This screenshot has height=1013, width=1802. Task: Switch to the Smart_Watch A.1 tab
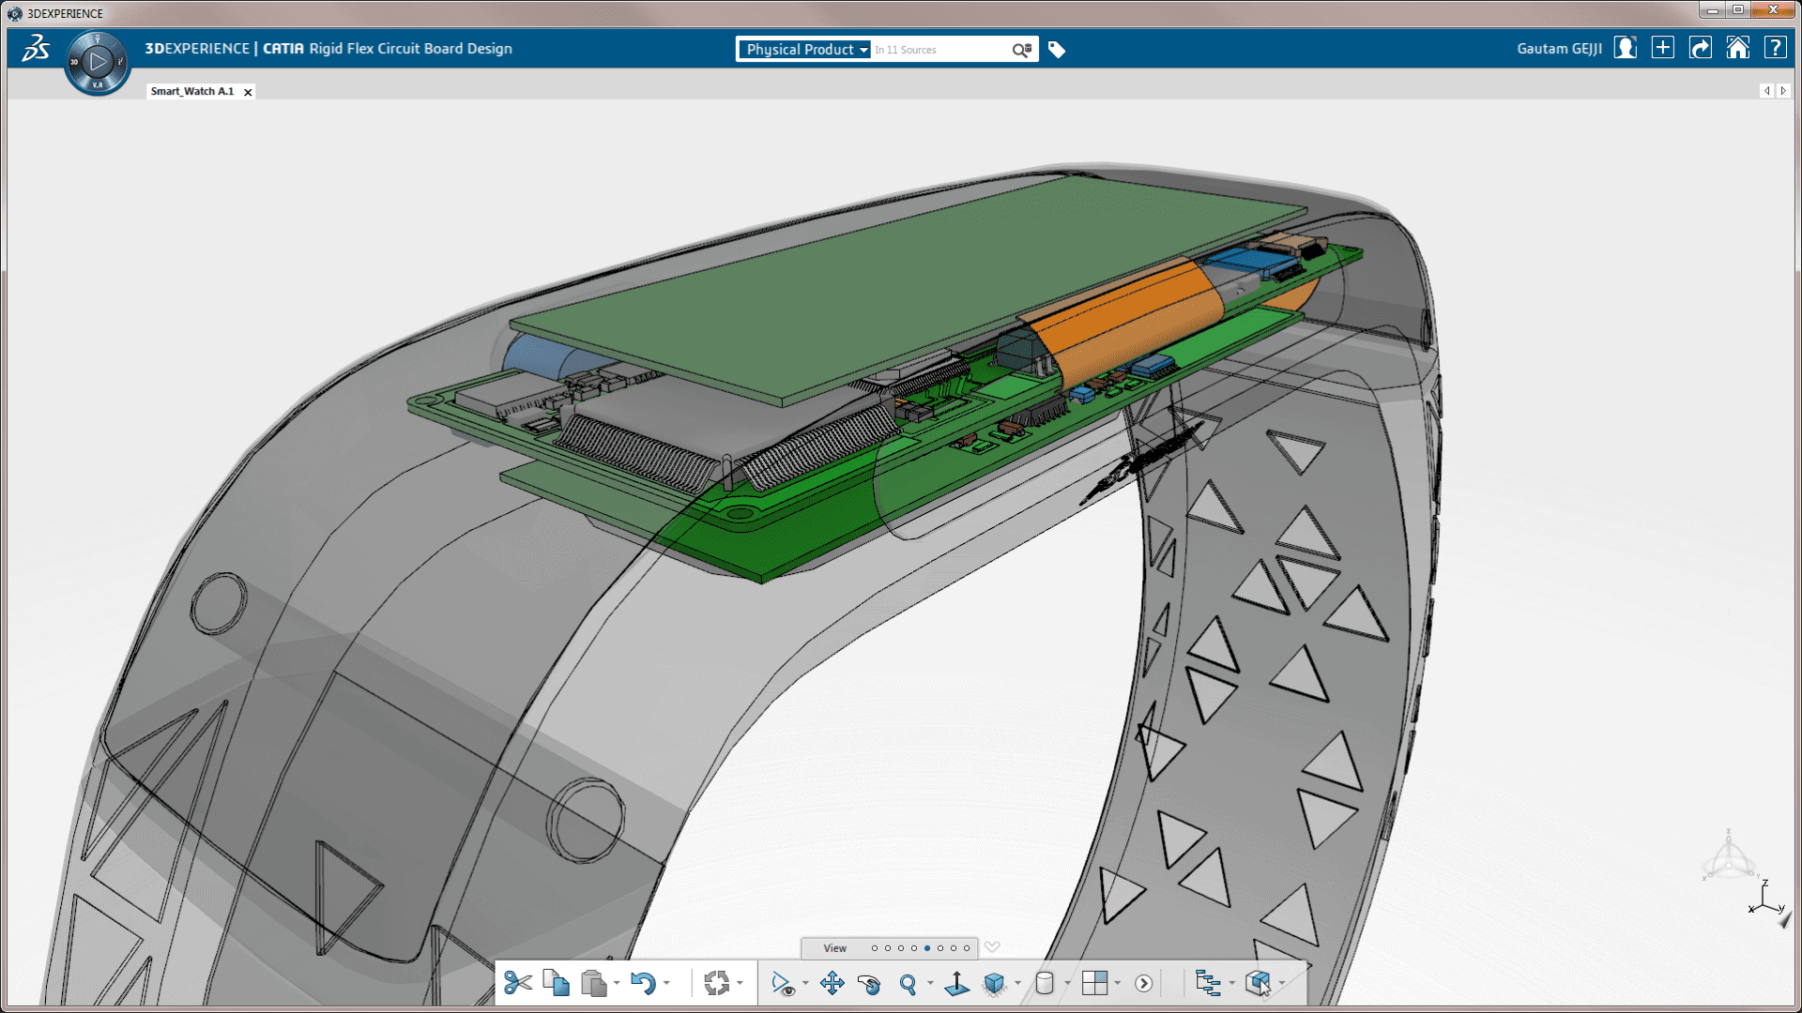point(192,91)
